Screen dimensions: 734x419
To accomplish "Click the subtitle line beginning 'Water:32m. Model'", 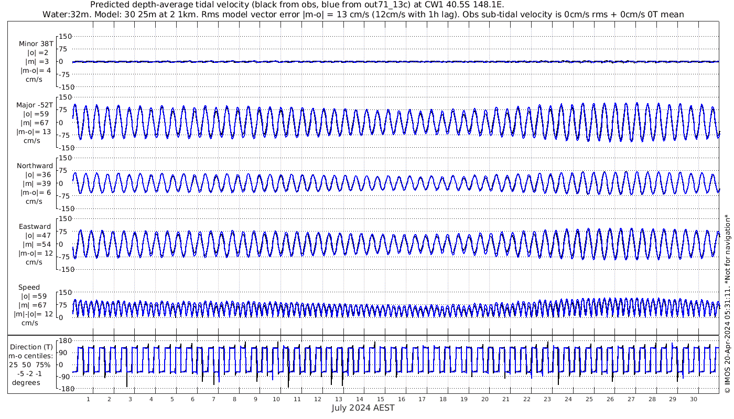I will 363,15.
